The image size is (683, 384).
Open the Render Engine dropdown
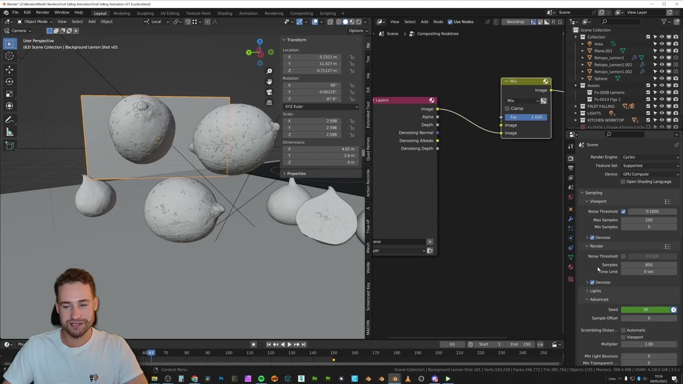click(651, 157)
